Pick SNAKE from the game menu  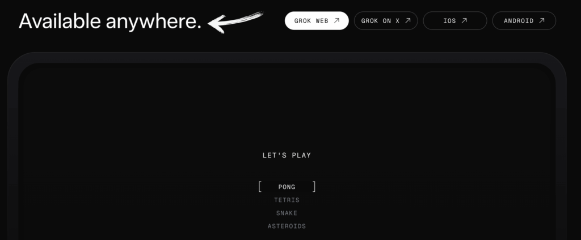[287, 213]
